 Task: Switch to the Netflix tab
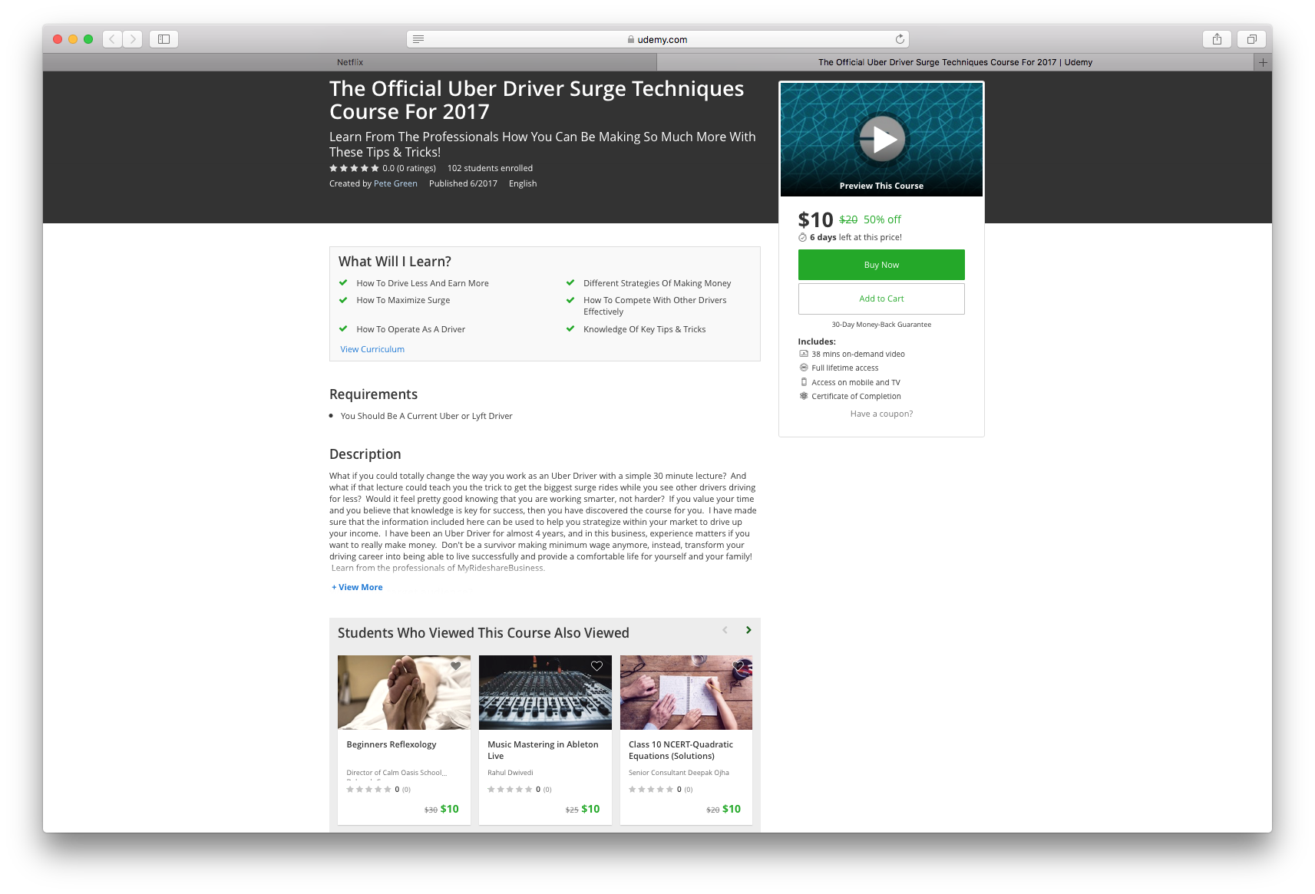[349, 62]
